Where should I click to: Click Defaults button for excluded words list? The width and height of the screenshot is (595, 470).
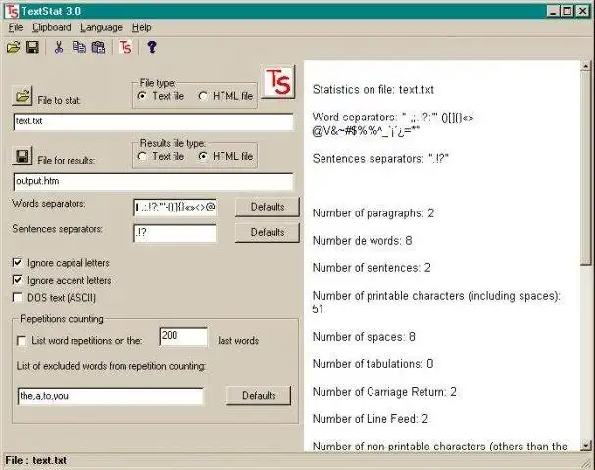pyautogui.click(x=259, y=396)
